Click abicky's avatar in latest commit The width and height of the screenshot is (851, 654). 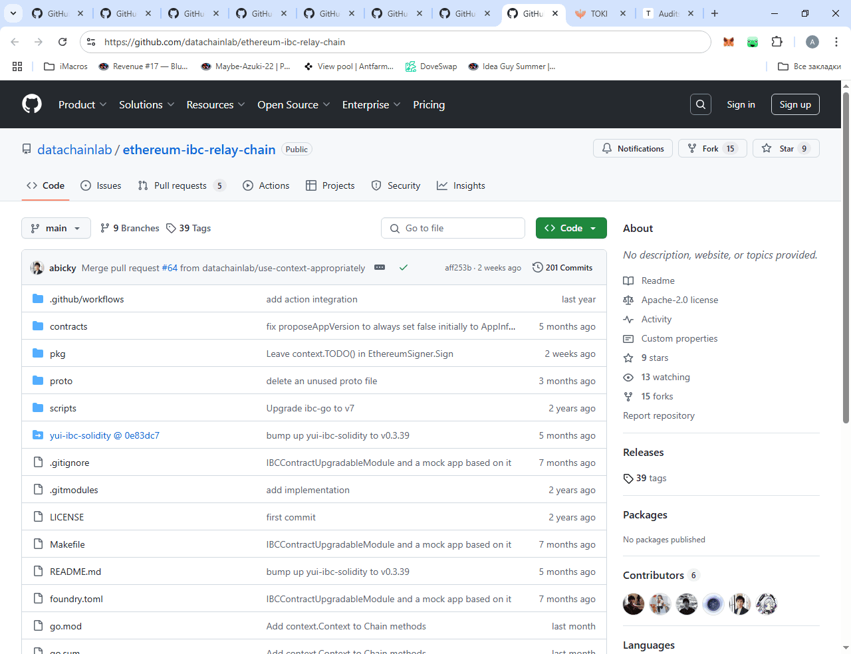point(37,268)
